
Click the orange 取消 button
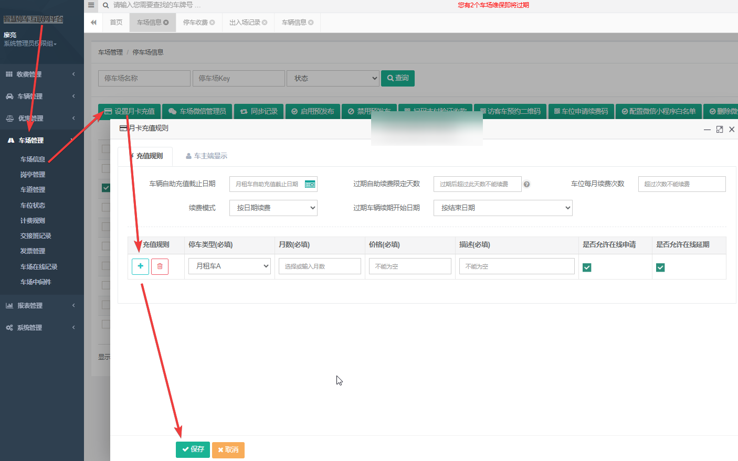point(228,450)
